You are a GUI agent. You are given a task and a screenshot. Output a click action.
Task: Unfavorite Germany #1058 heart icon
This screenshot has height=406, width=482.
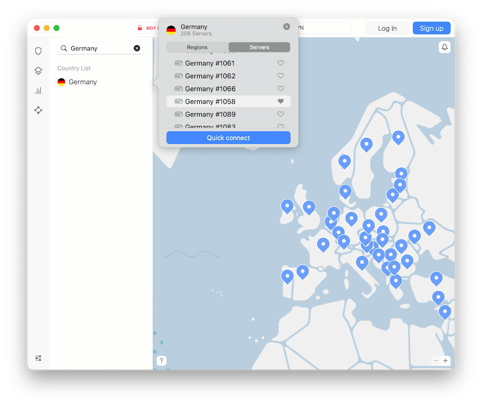pyautogui.click(x=281, y=101)
